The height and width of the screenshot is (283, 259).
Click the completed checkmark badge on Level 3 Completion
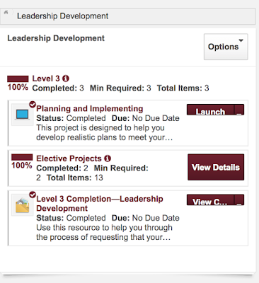(33, 195)
